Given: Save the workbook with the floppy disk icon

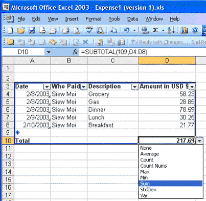Looking at the screenshot, I should pos(32,30).
